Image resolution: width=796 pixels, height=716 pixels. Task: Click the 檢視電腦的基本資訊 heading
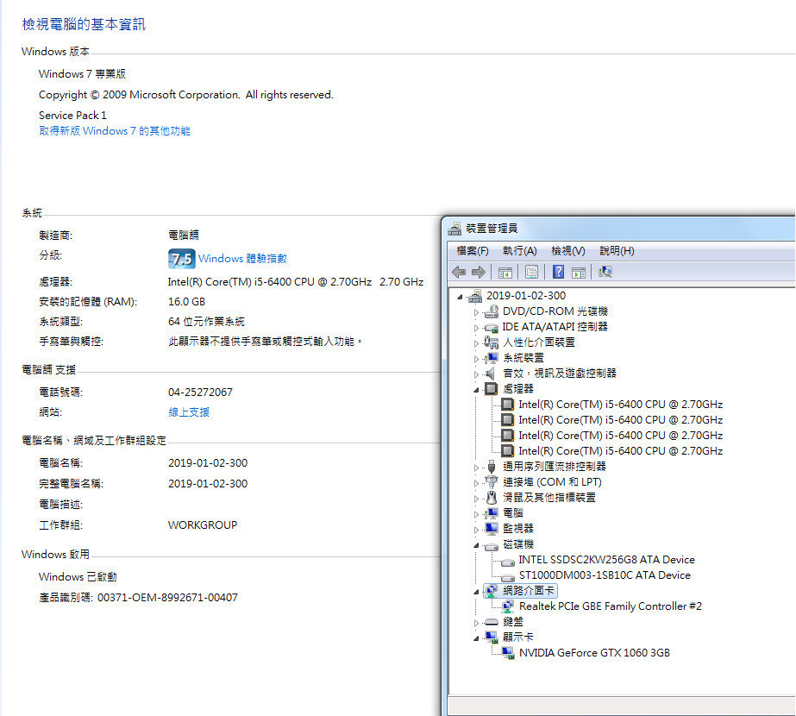(x=84, y=24)
